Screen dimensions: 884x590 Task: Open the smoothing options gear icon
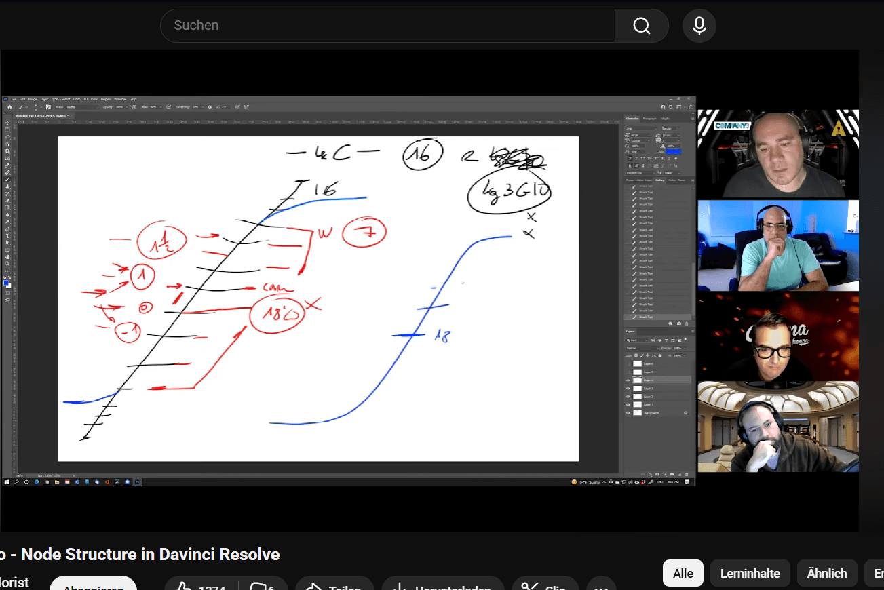tap(210, 107)
